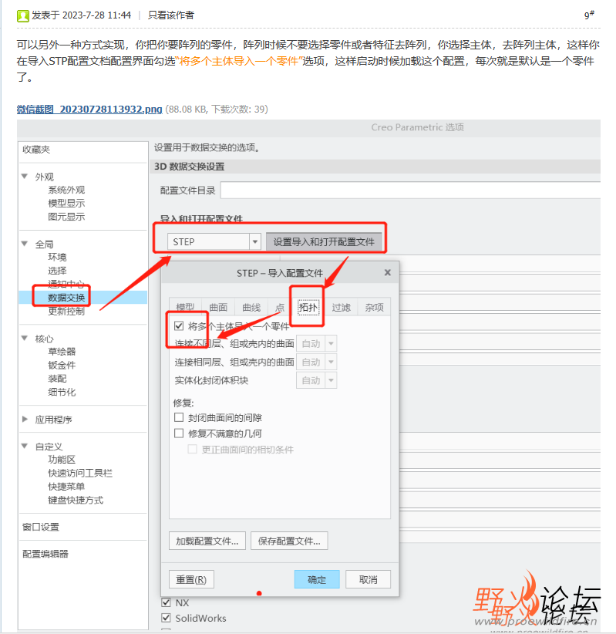
Task: Select 快捷菜单 in the sidebar
Action: [x=66, y=487]
